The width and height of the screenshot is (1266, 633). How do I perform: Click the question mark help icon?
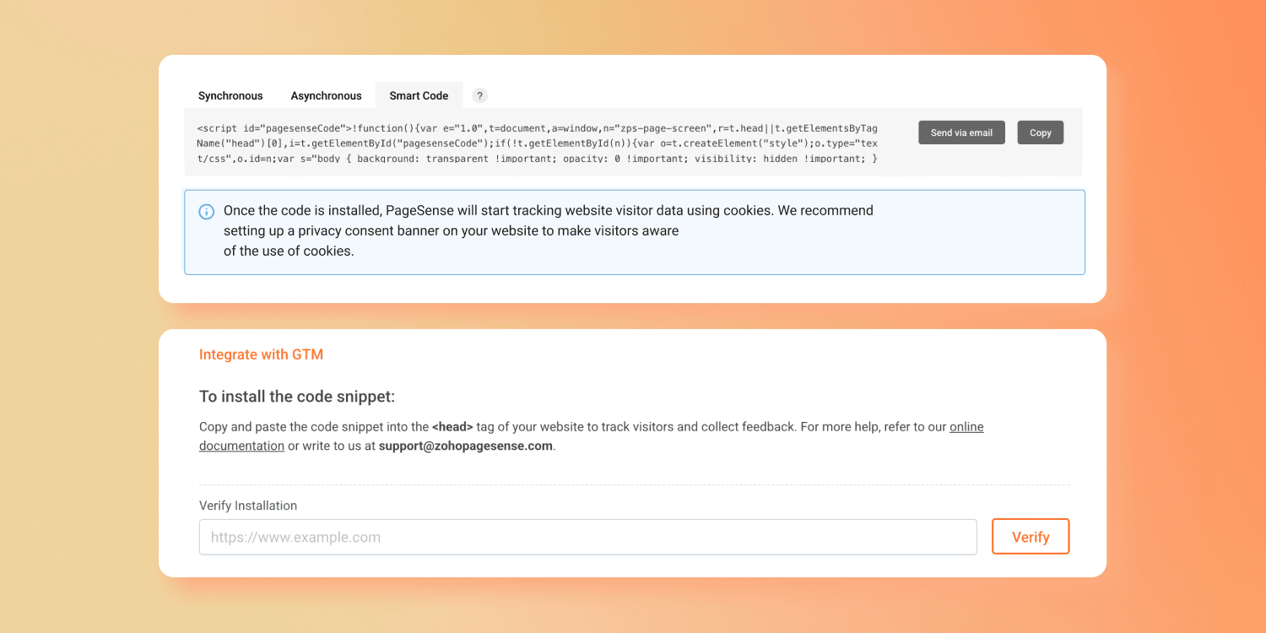(x=479, y=95)
